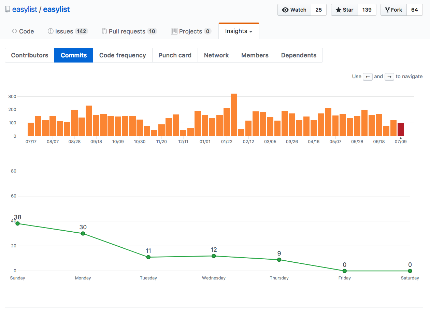Click the bold easylist repository name link

56,10
